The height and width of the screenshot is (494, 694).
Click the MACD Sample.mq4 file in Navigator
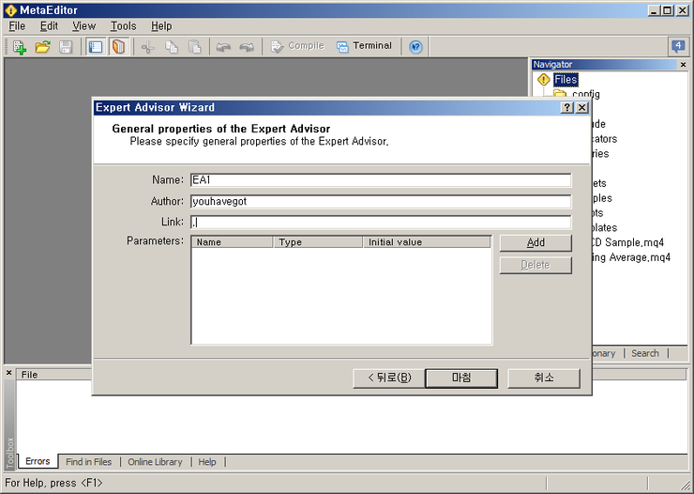point(628,242)
